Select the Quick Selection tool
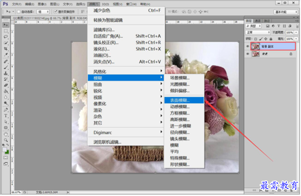Viewport: 301px width, 196px height. click(x=6, y=43)
